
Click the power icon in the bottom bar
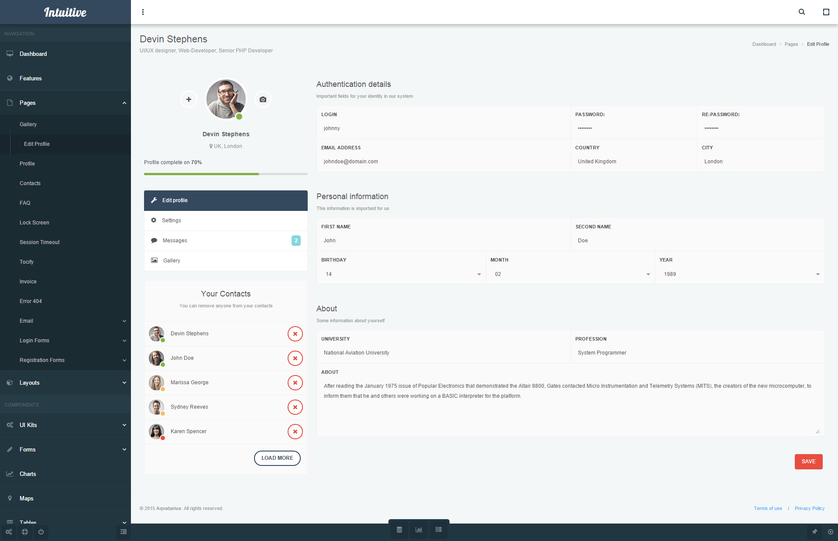41,532
